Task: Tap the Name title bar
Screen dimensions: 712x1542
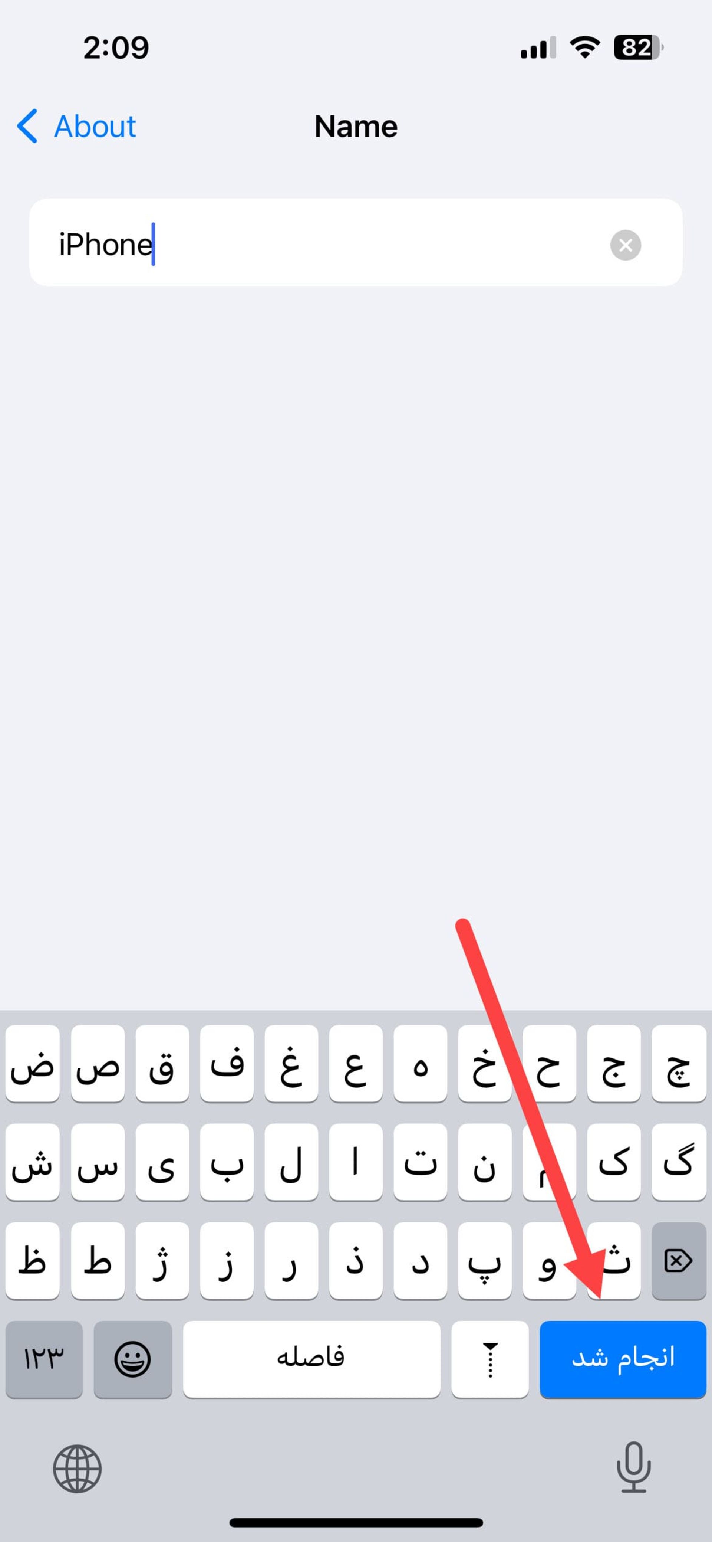Action: point(356,125)
